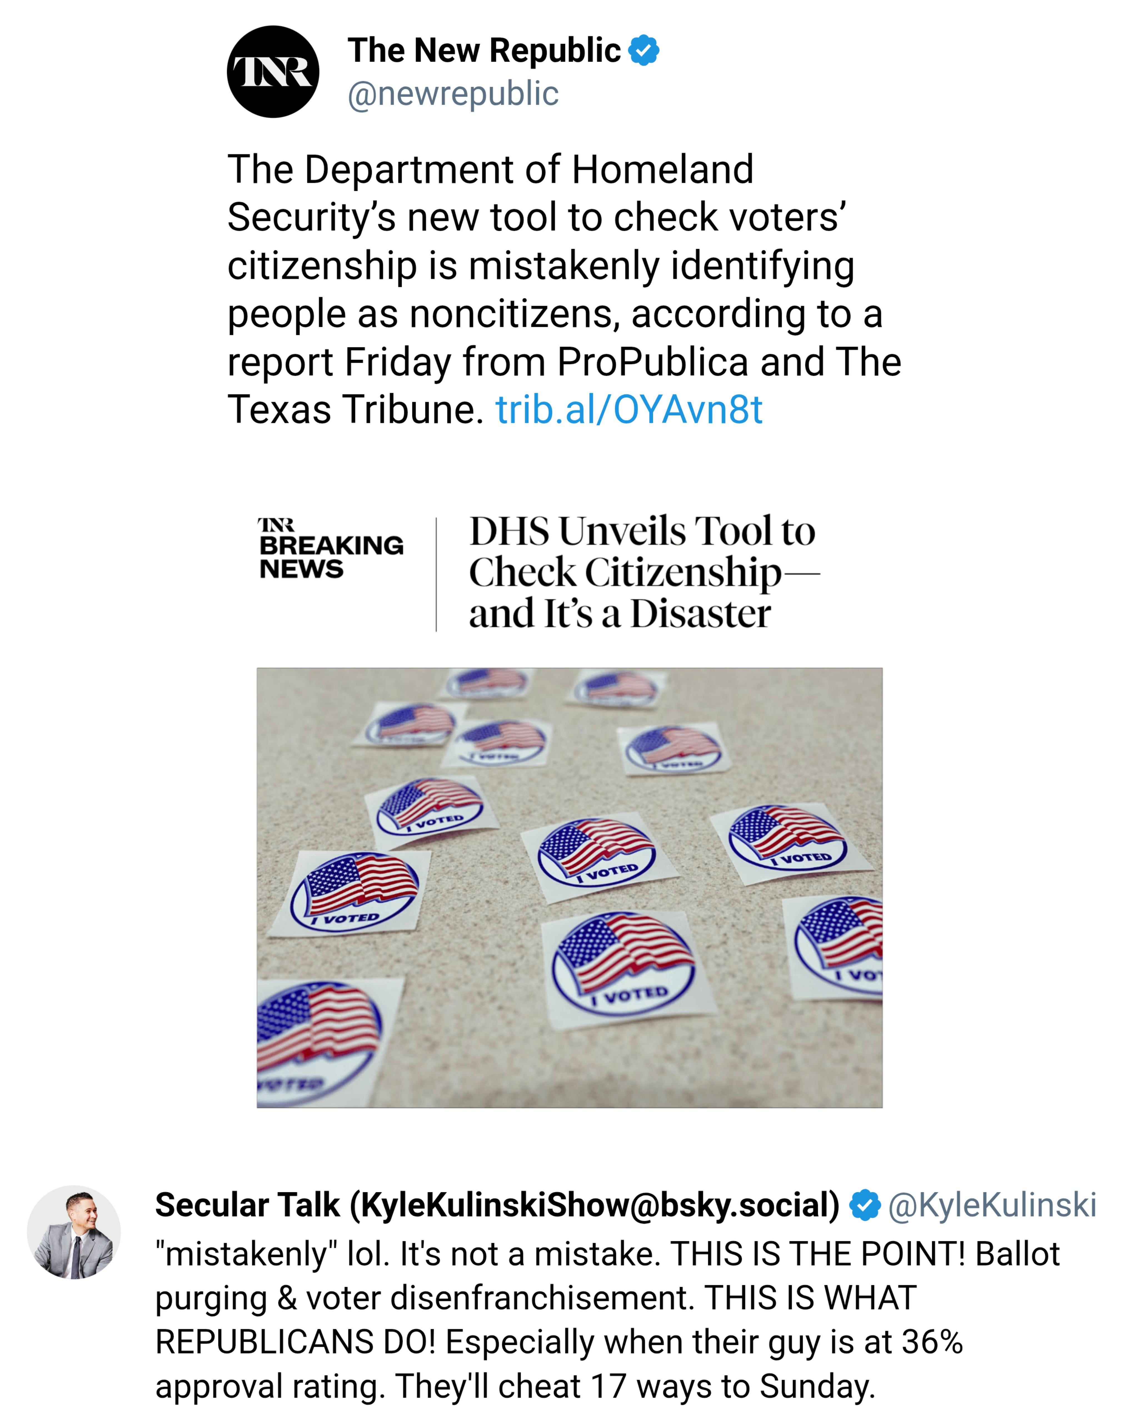Open the @newrepublic handle

tap(453, 94)
